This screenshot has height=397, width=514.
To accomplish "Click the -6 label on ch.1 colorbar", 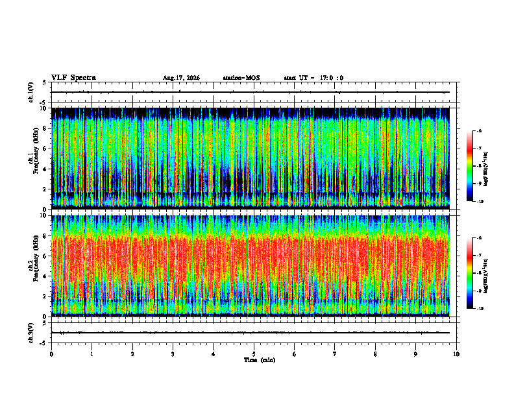I will point(480,131).
